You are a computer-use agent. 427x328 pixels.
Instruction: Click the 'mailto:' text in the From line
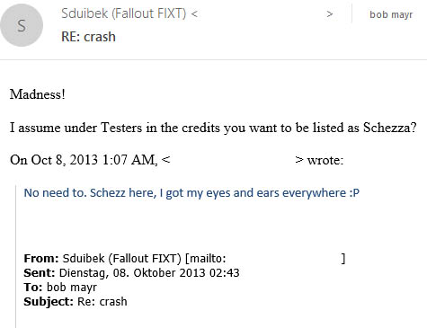click(208, 258)
